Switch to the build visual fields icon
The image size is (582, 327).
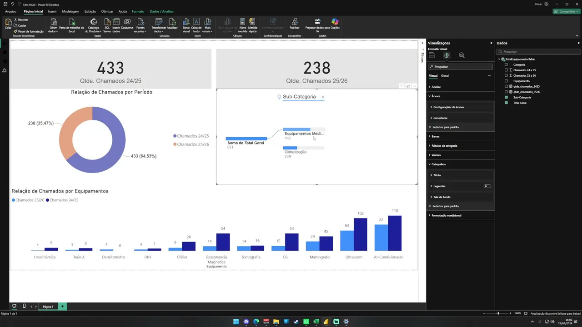[432, 55]
